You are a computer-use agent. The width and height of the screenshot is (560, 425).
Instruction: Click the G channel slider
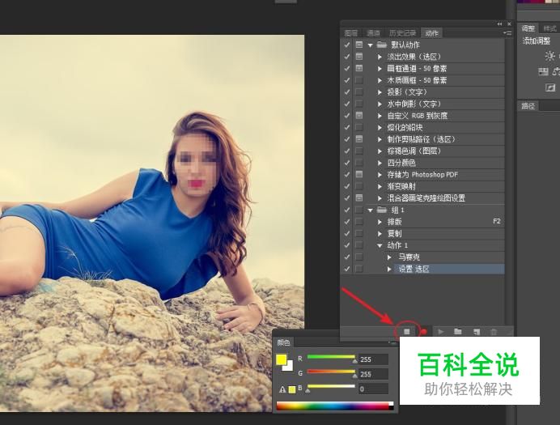tap(332, 373)
